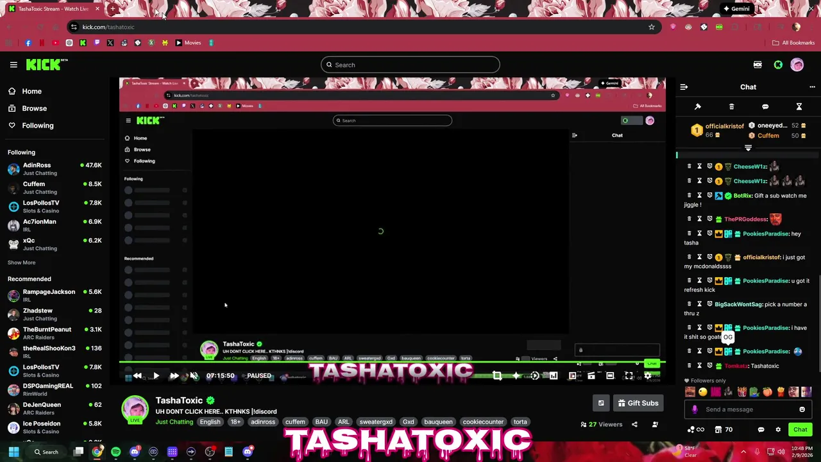Image resolution: width=821 pixels, height=462 pixels.
Task: Bookmark this page with the star icon
Action: coord(652,27)
